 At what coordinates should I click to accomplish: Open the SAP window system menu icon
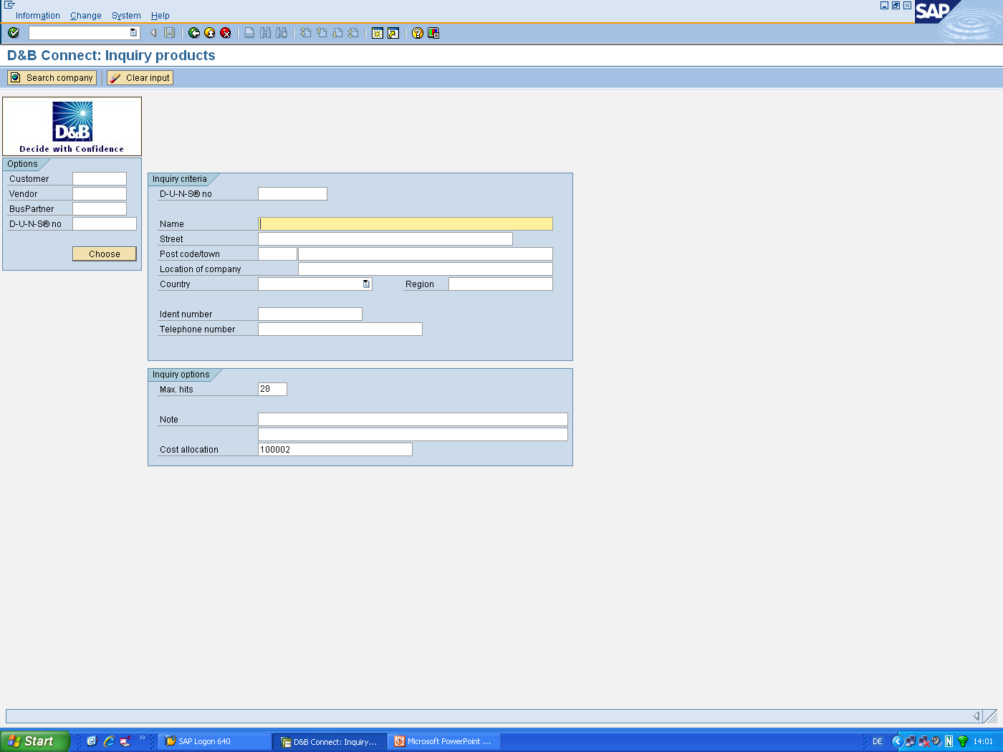pyautogui.click(x=9, y=5)
